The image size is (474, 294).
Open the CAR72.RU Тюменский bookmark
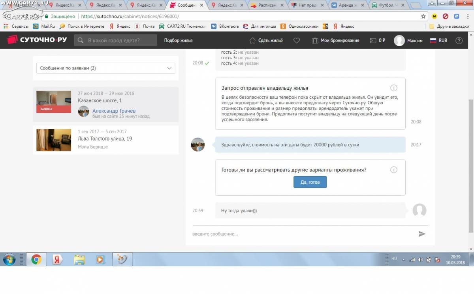pyautogui.click(x=183, y=26)
